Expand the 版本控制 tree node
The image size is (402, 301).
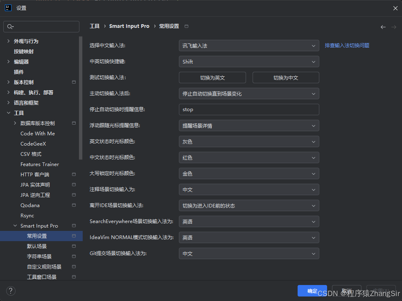(x=9, y=82)
